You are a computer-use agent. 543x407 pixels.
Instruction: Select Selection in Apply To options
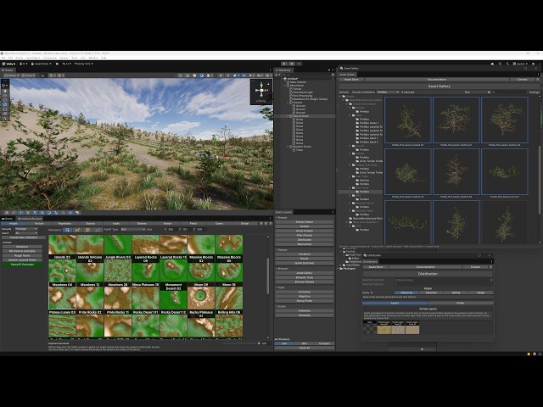click(431, 293)
